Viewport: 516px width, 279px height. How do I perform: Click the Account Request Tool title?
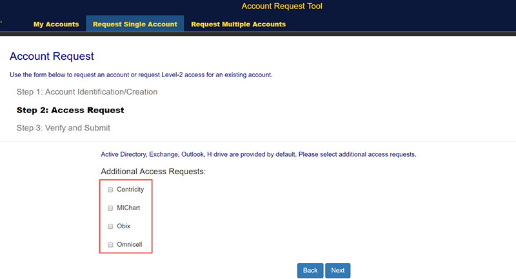282,6
